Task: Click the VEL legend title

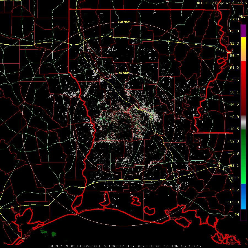Action: 242,17
